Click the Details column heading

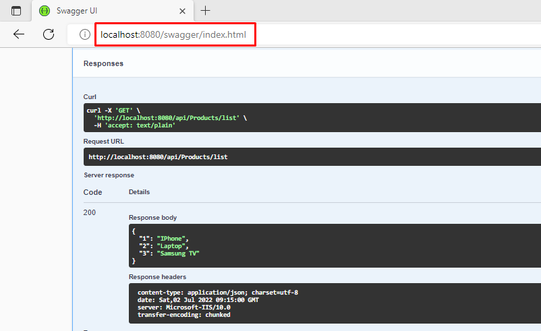click(139, 192)
